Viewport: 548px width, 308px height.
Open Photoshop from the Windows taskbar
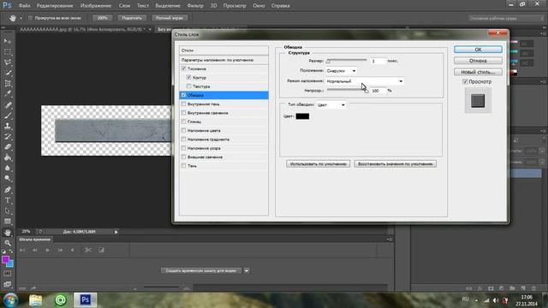85,299
